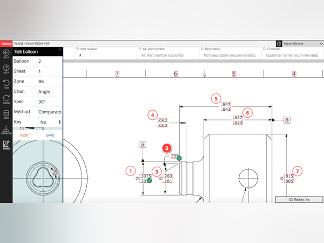Click the .847/.843 dimension box
Screen dimensions: 324x243
tap(226, 106)
